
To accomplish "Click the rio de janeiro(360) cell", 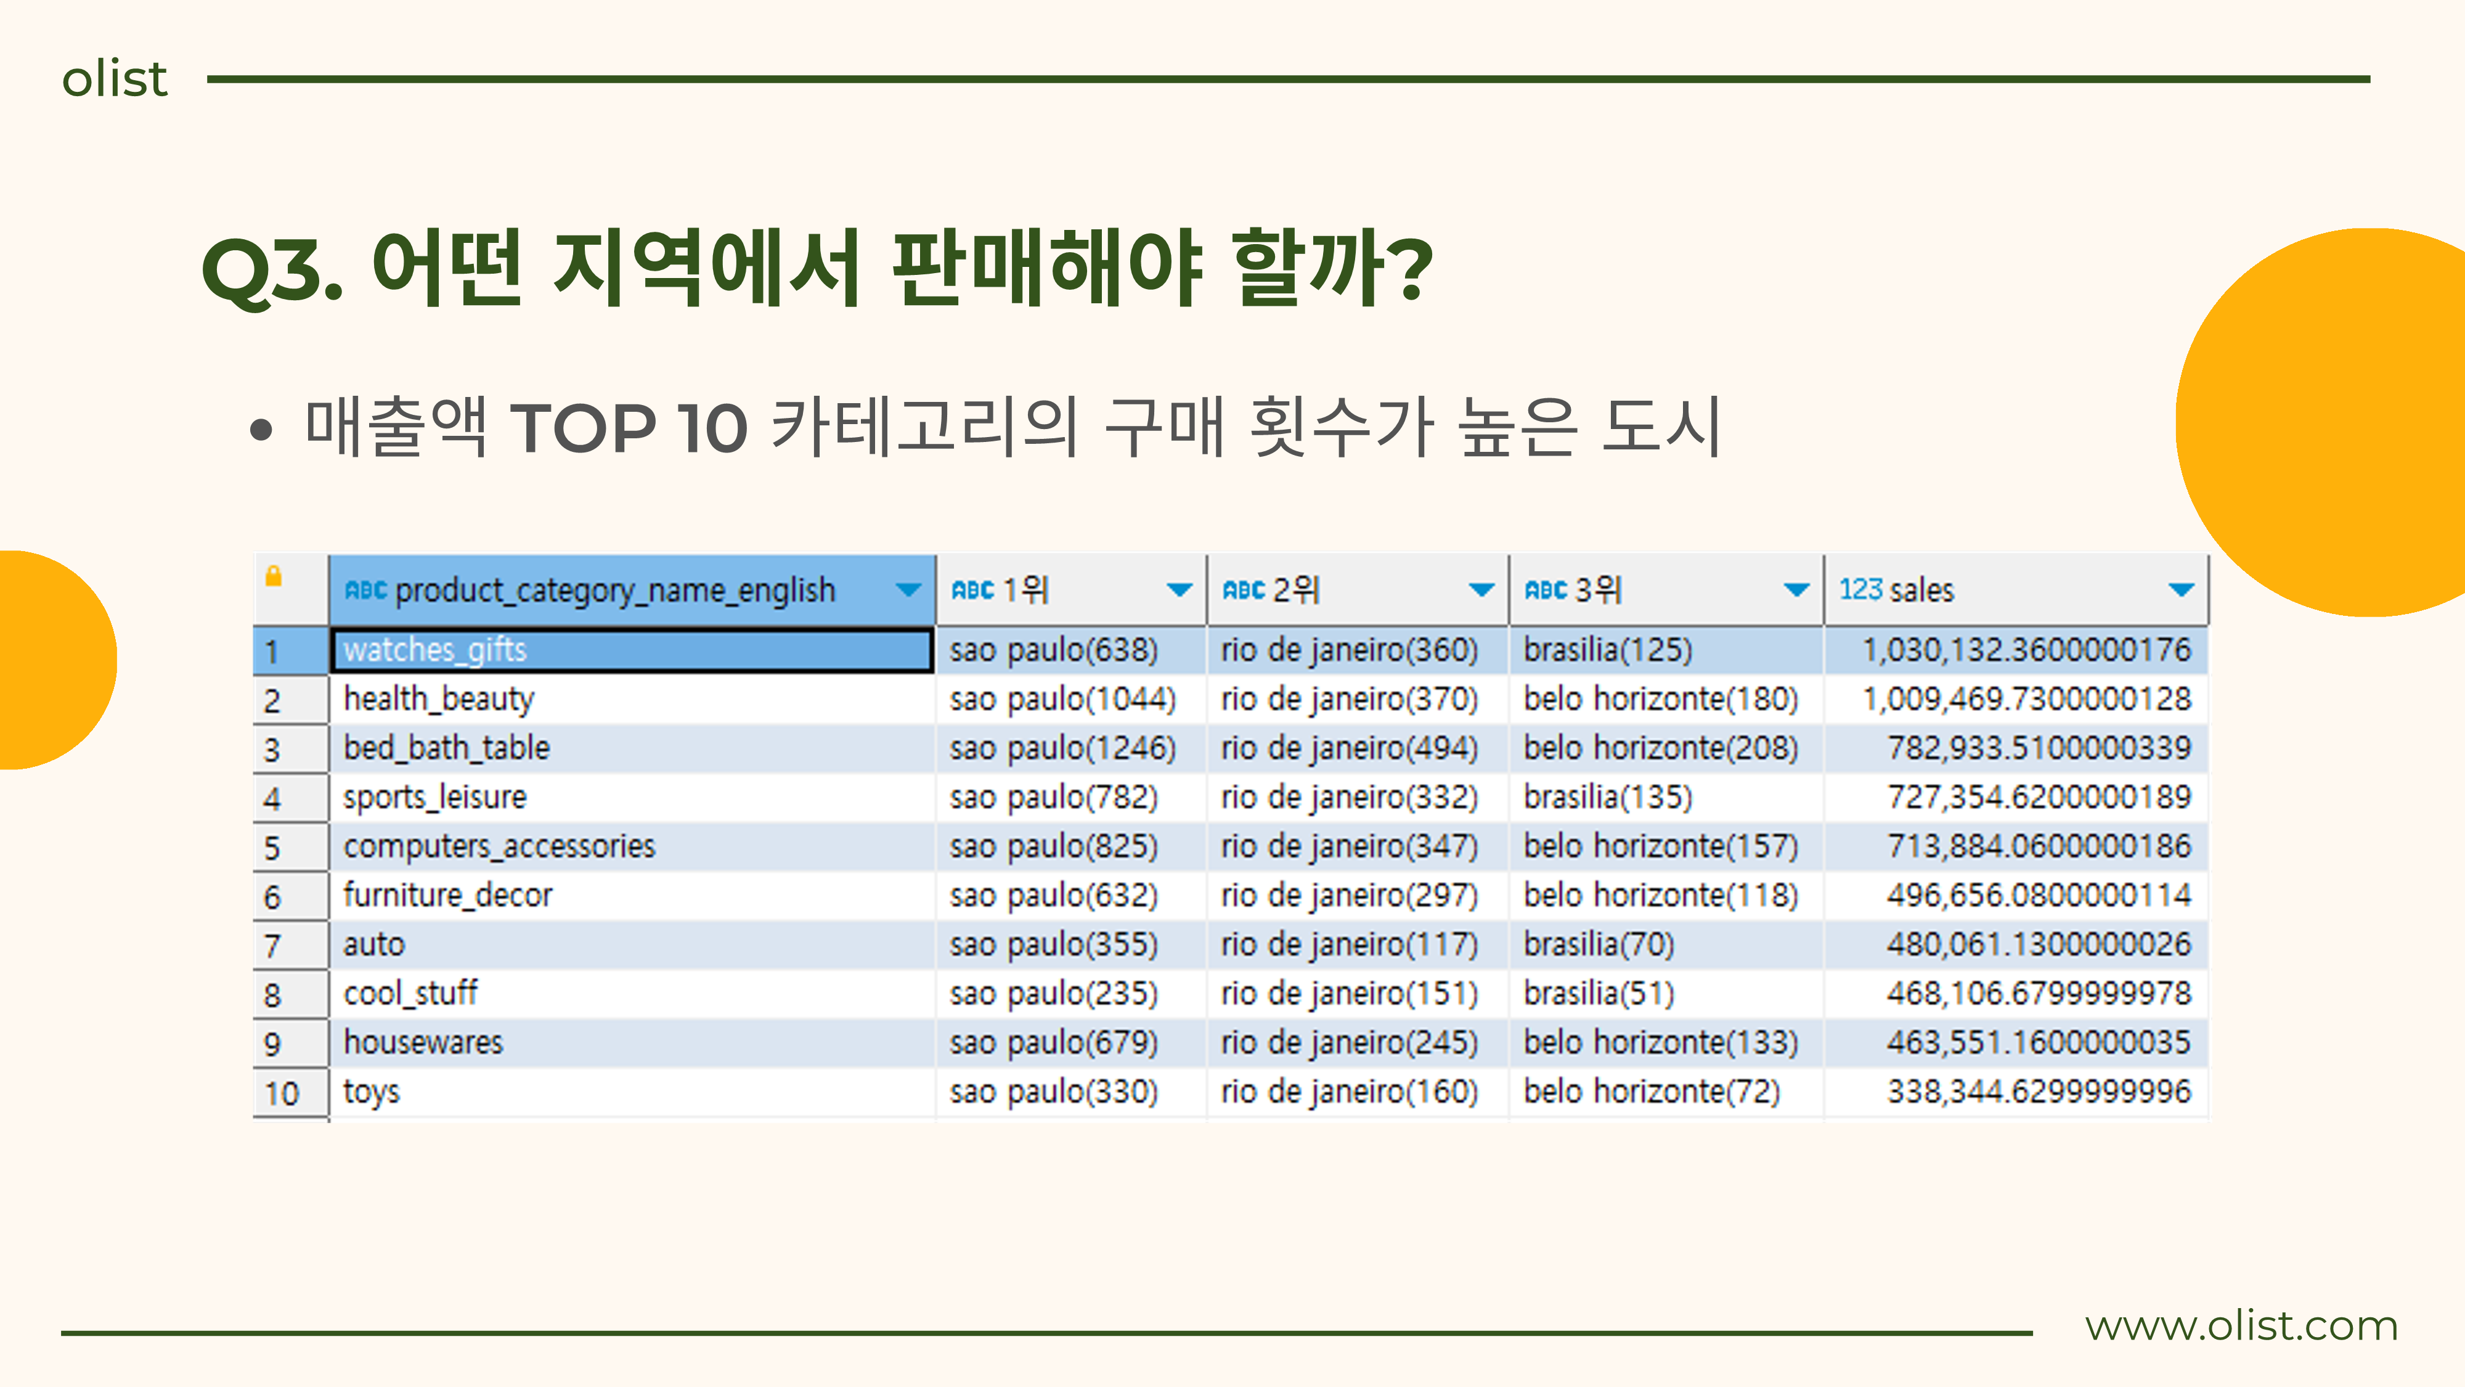I will pyautogui.click(x=1357, y=650).
